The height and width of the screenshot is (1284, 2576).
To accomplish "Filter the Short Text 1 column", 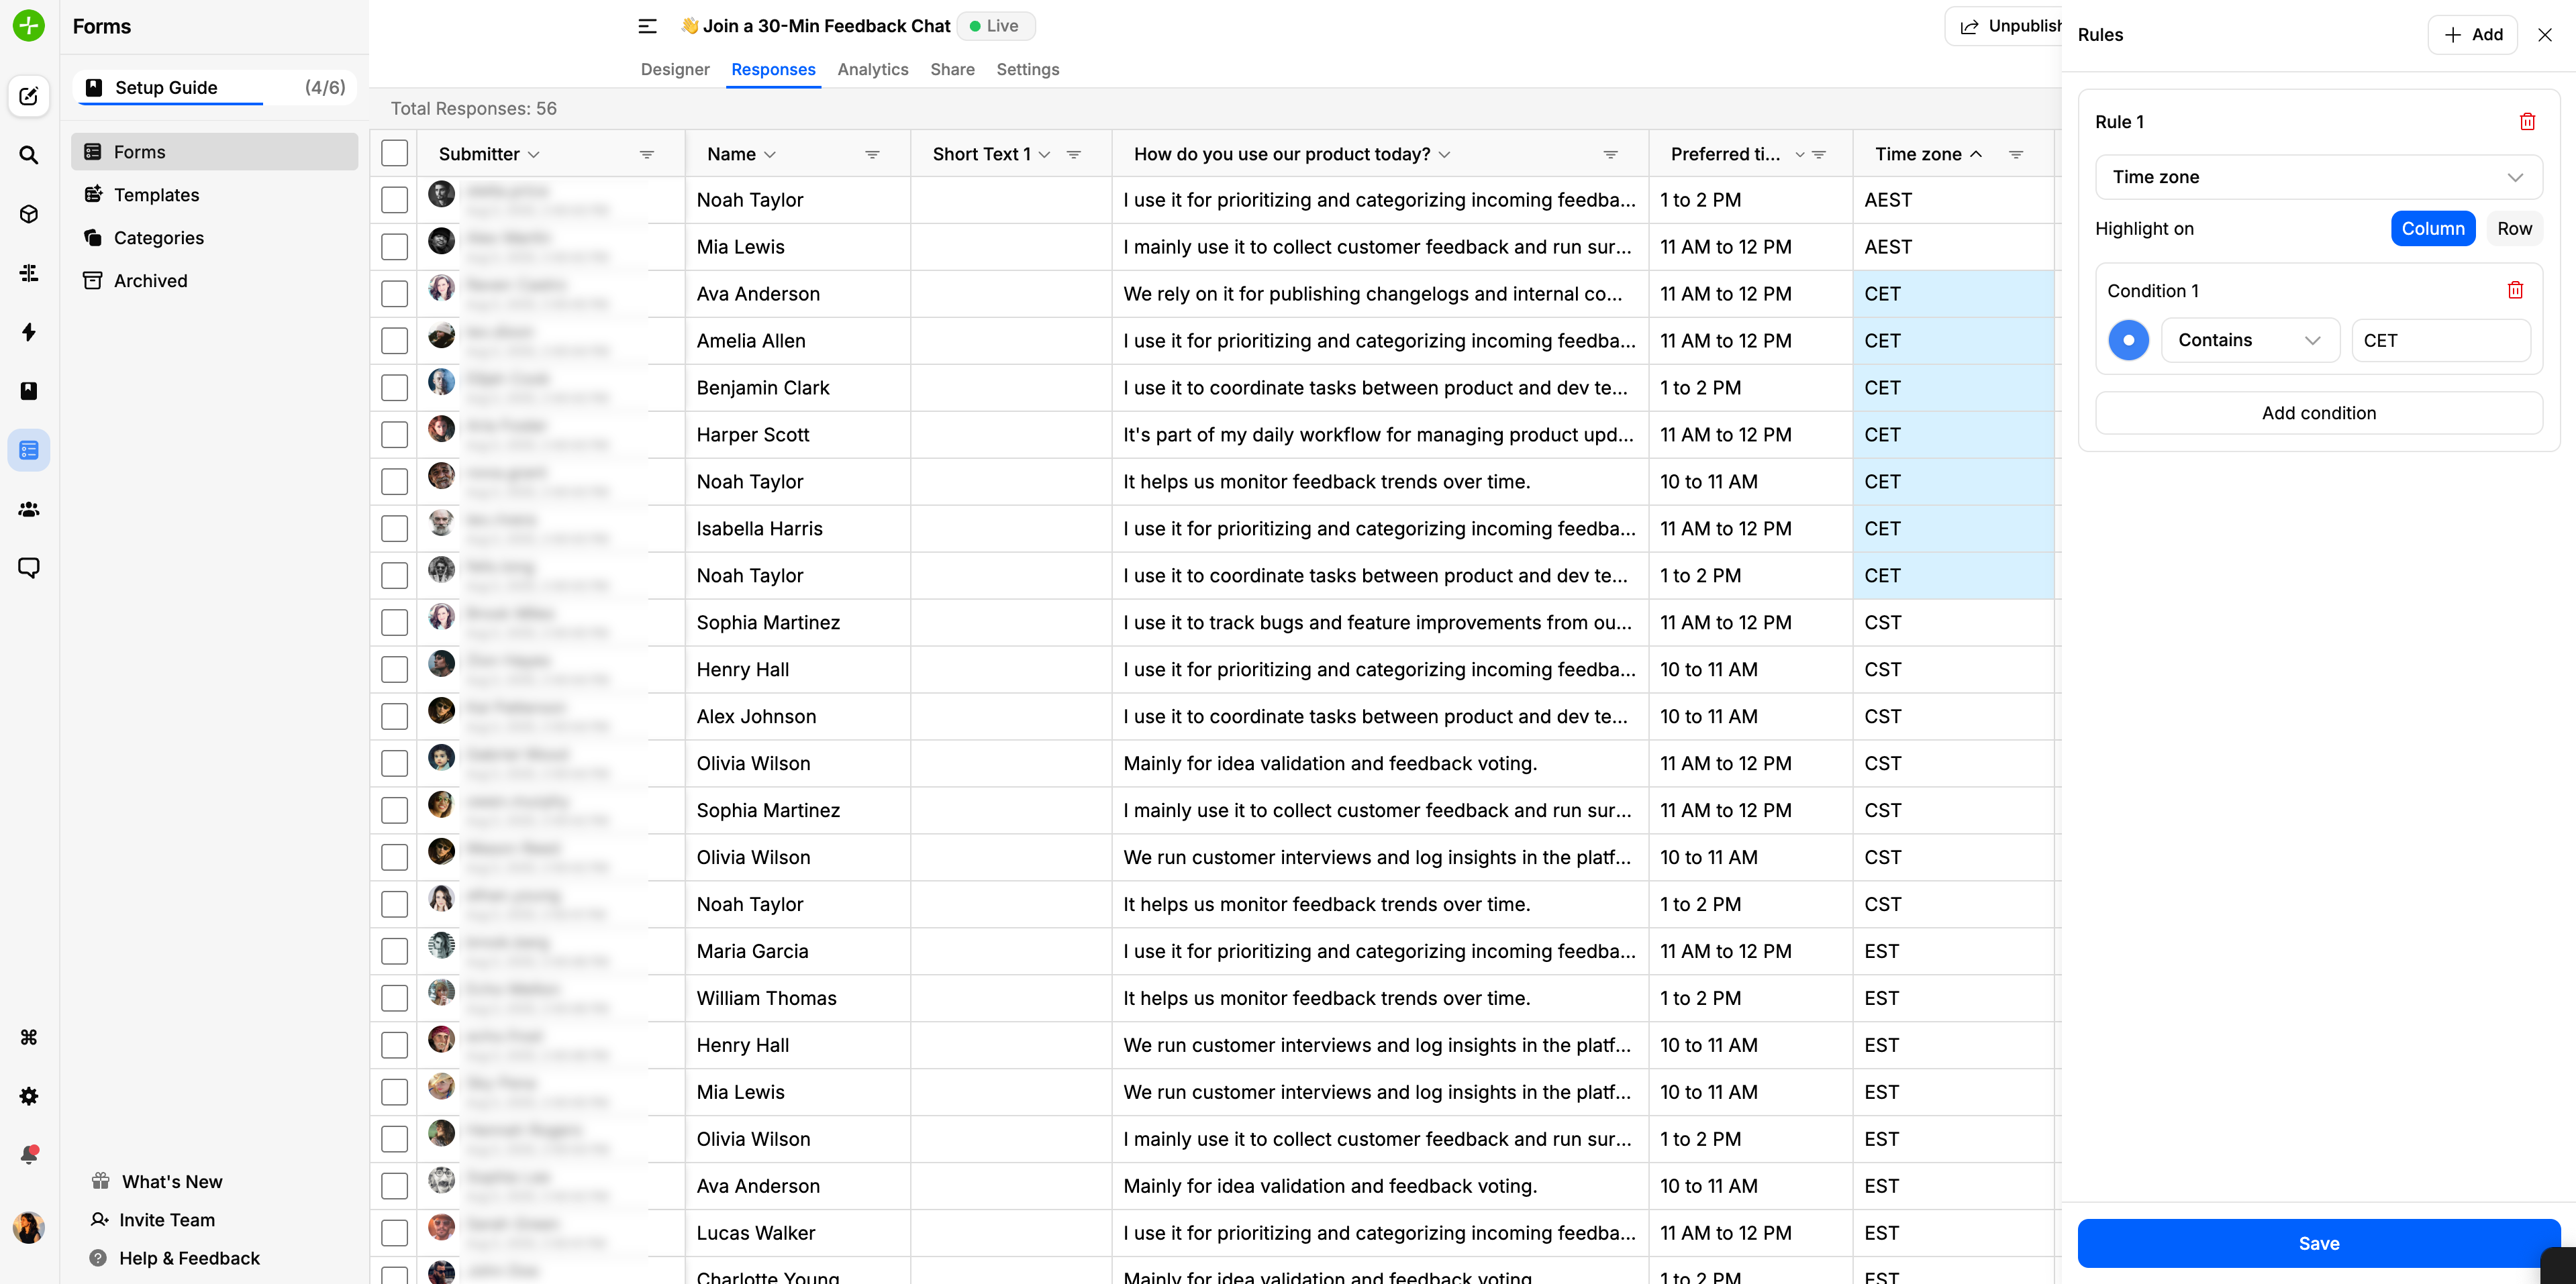I will tap(1074, 155).
